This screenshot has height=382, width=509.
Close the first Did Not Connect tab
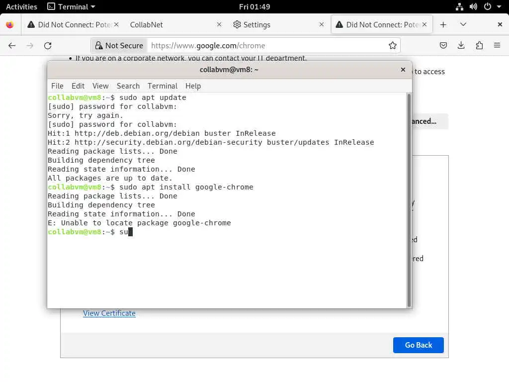click(x=116, y=25)
